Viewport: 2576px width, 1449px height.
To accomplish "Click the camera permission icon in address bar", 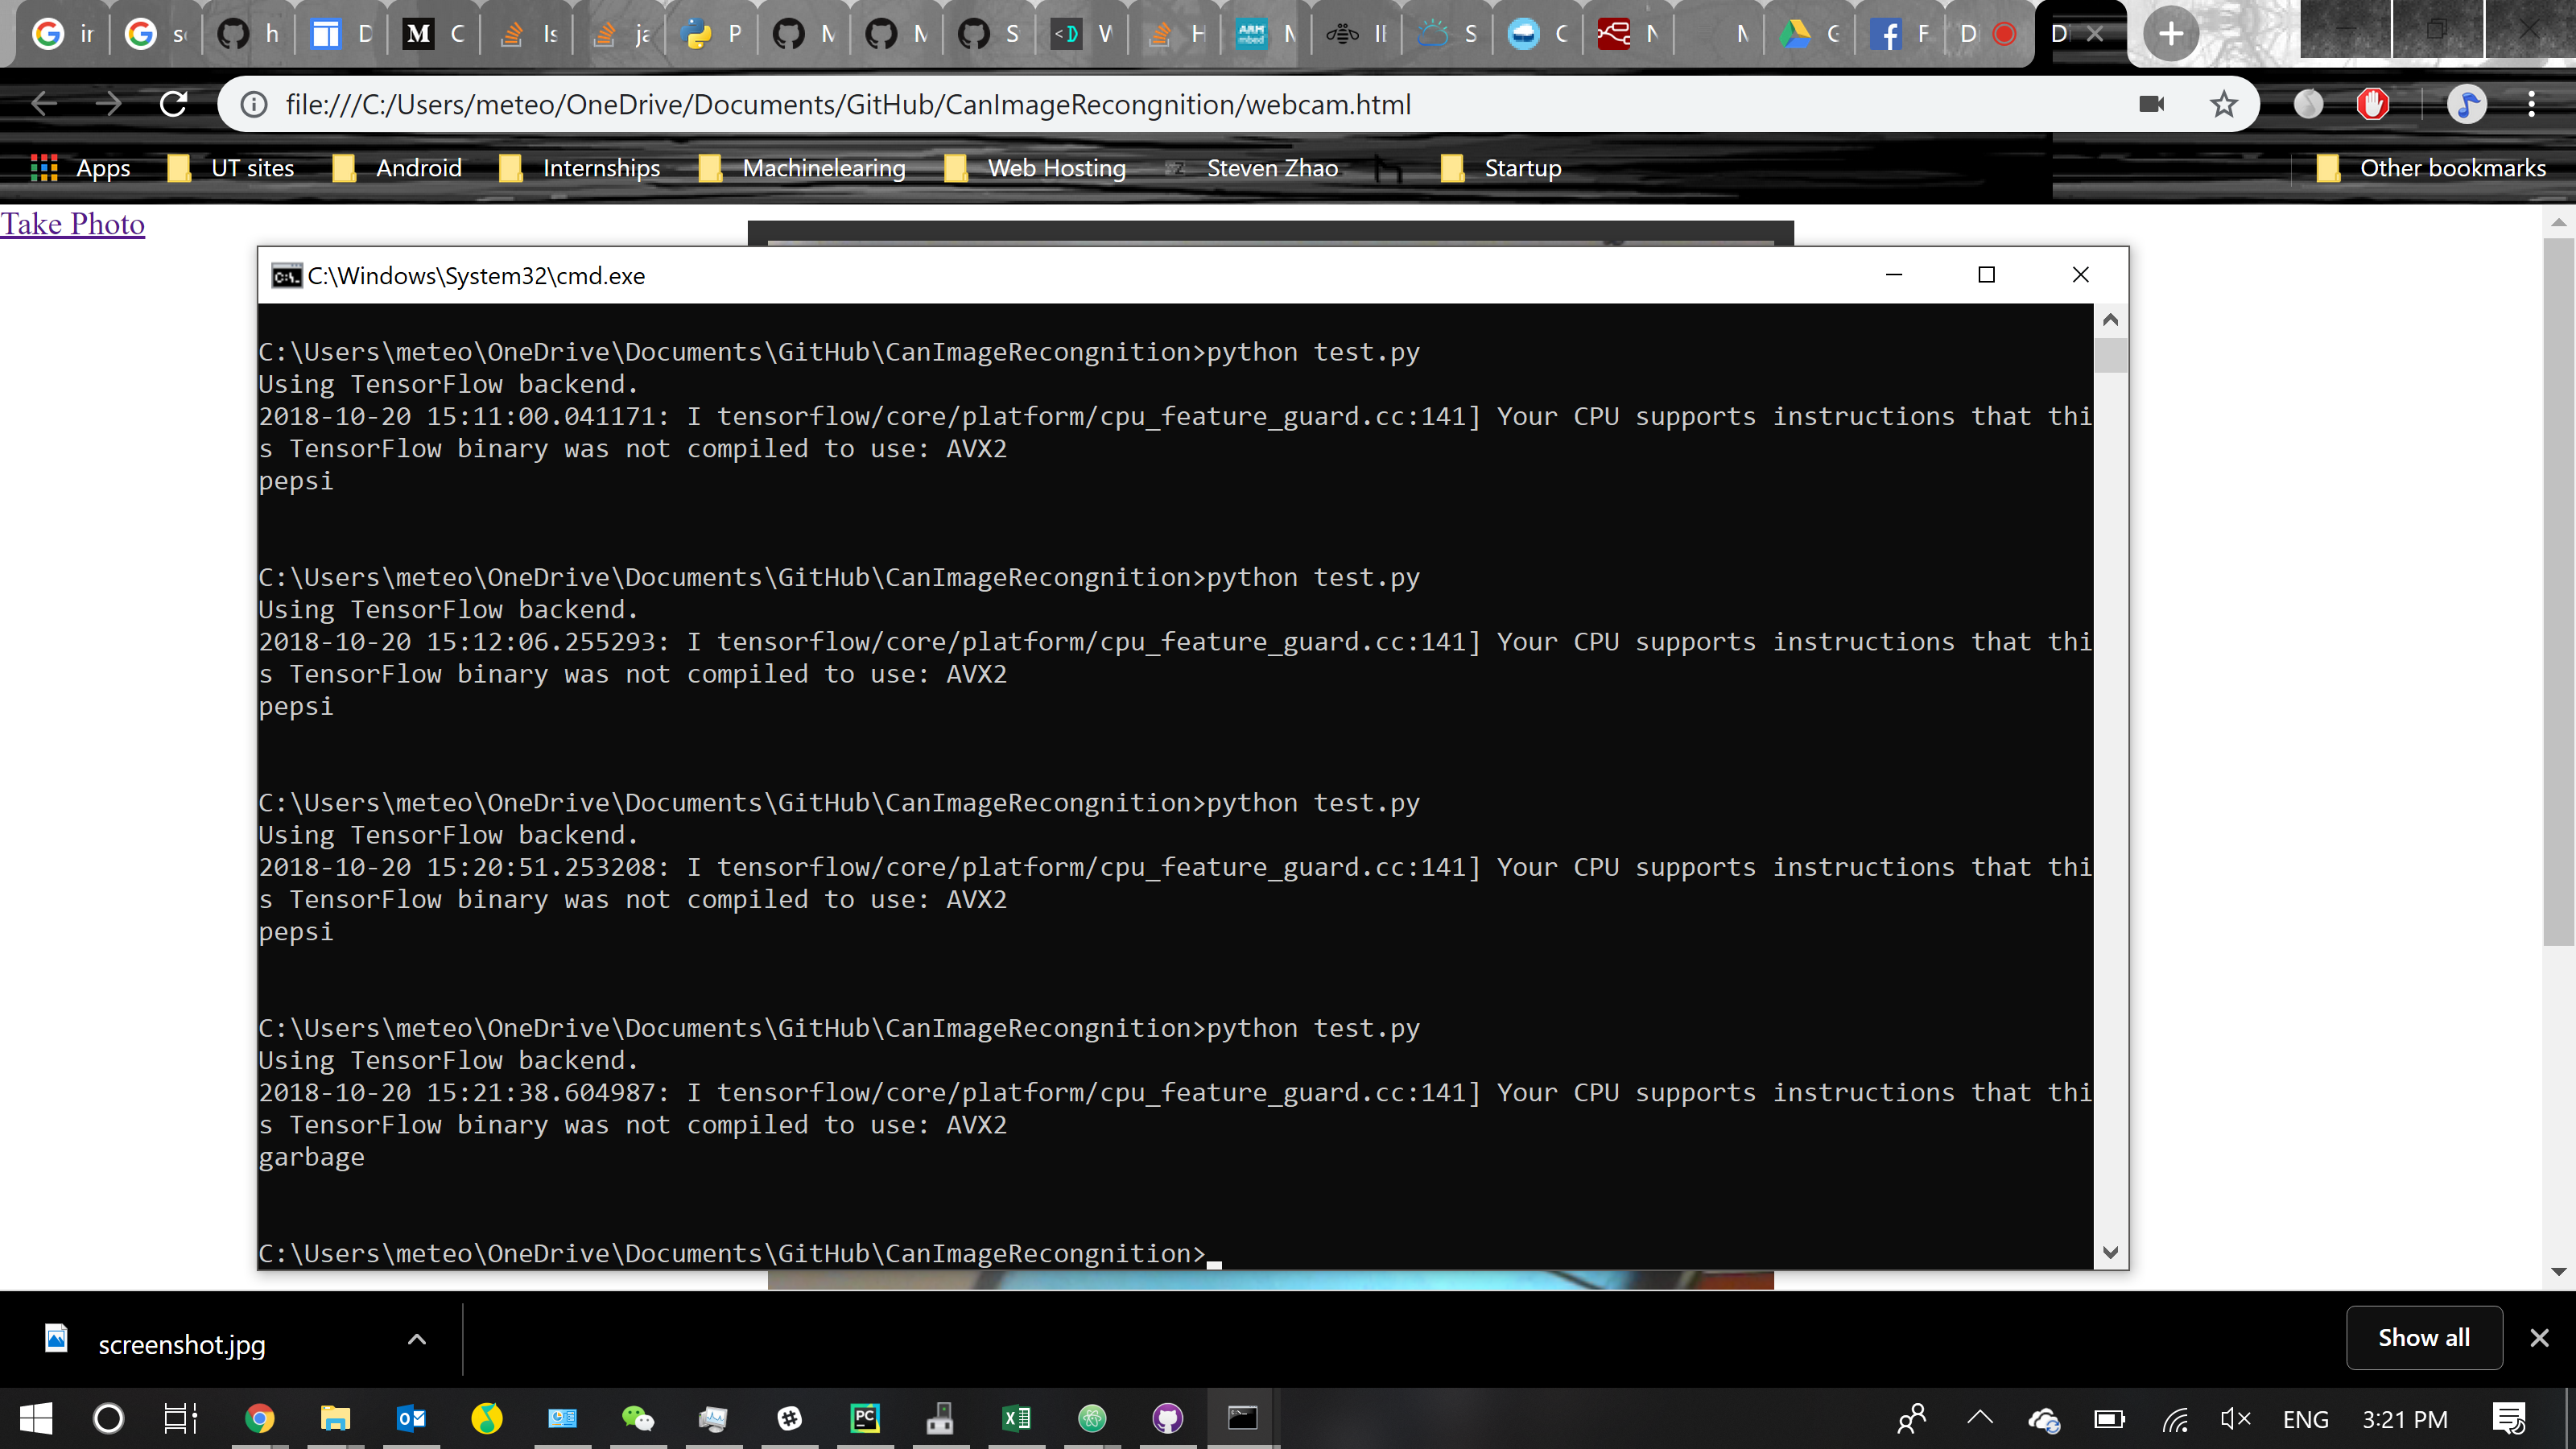I will (2151, 104).
